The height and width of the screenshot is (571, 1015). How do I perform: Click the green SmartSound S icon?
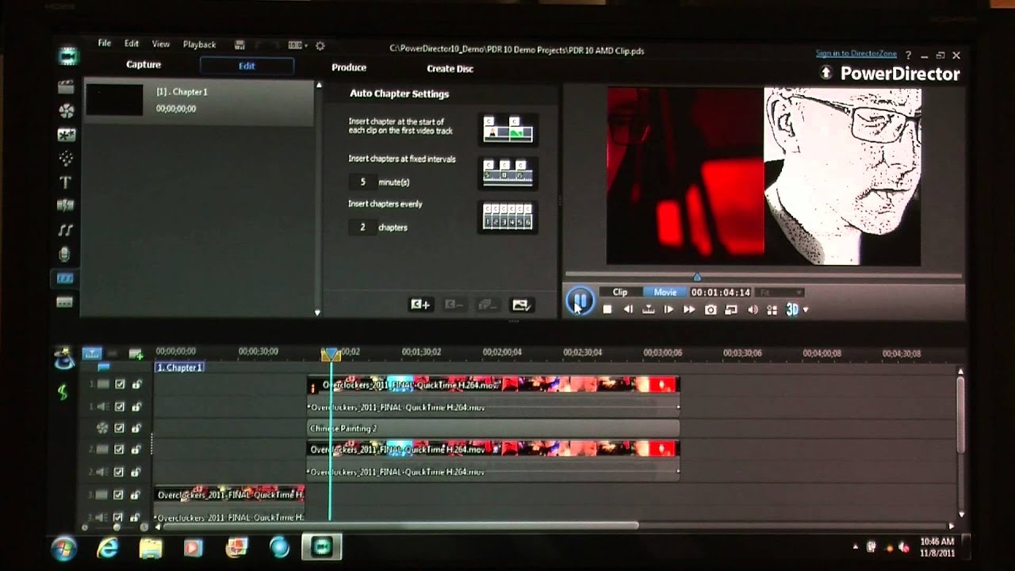pos(63,392)
